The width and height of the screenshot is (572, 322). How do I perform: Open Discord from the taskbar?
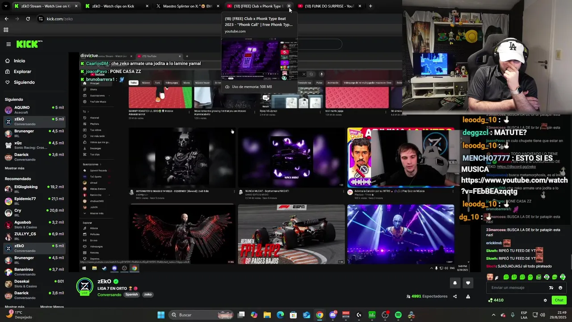pyautogui.click(x=332, y=315)
